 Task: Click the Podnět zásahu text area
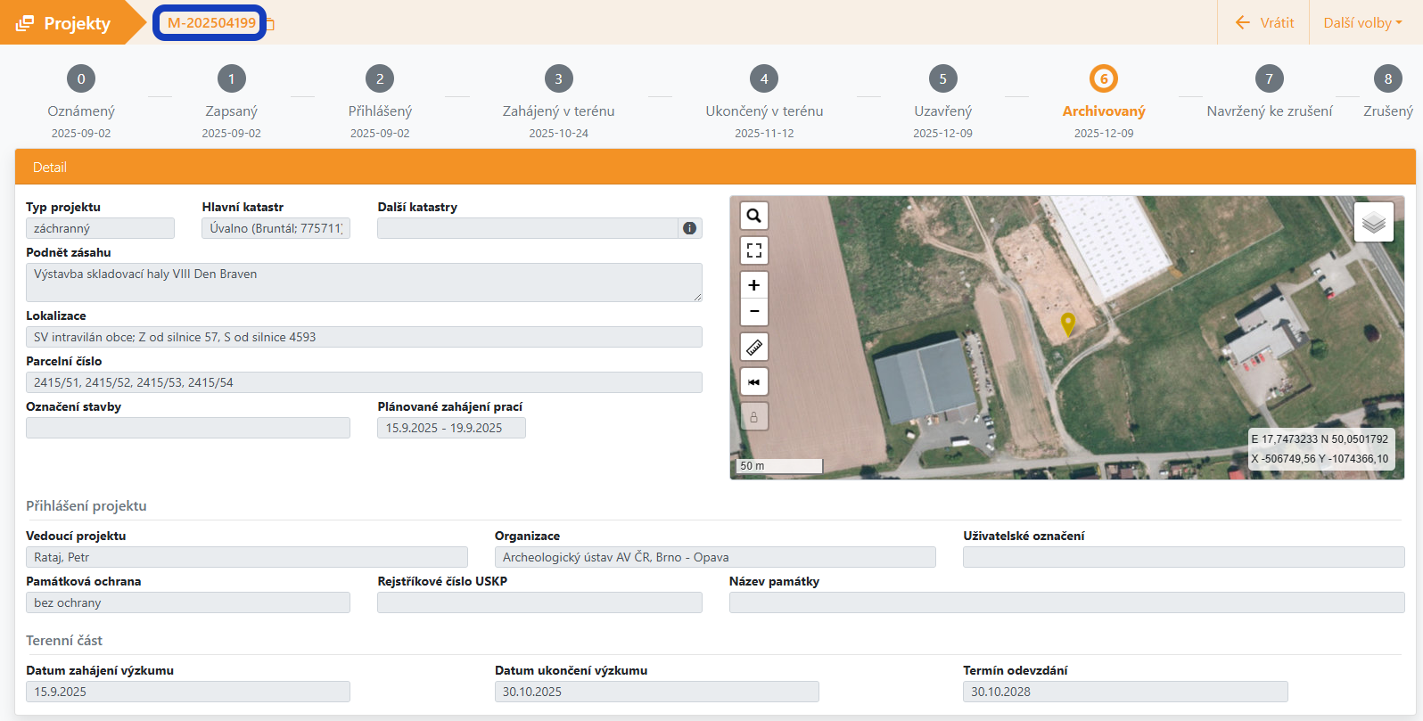(x=364, y=282)
